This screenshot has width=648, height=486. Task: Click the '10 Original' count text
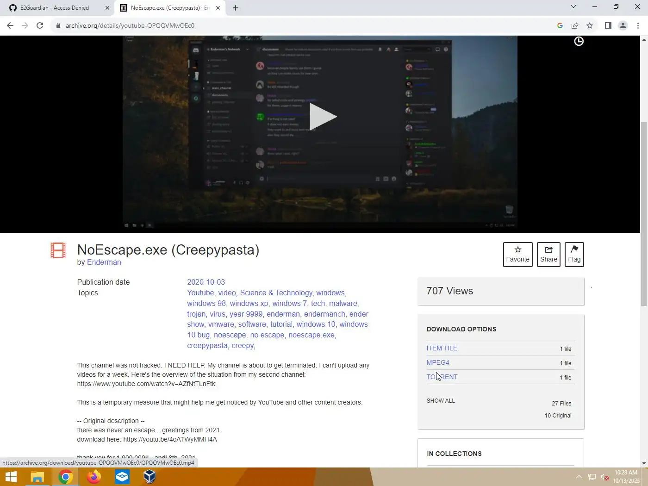pos(558,415)
